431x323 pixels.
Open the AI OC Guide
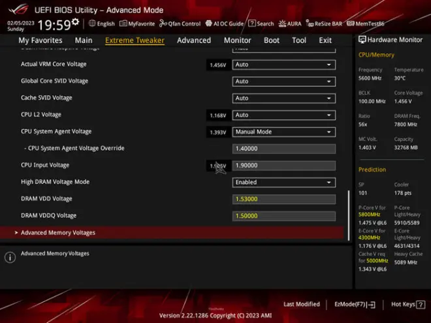tap(224, 23)
